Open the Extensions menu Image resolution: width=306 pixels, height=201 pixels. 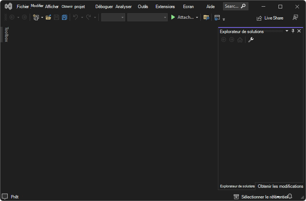(x=165, y=7)
